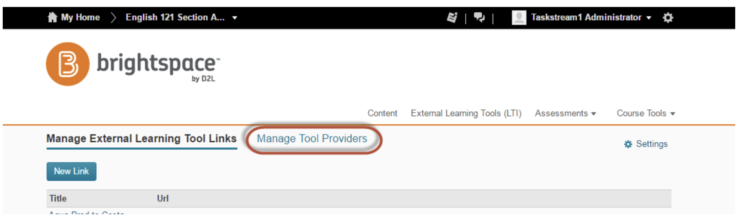Click the My Home house icon
Screen dimensions: 740x219
52,17
